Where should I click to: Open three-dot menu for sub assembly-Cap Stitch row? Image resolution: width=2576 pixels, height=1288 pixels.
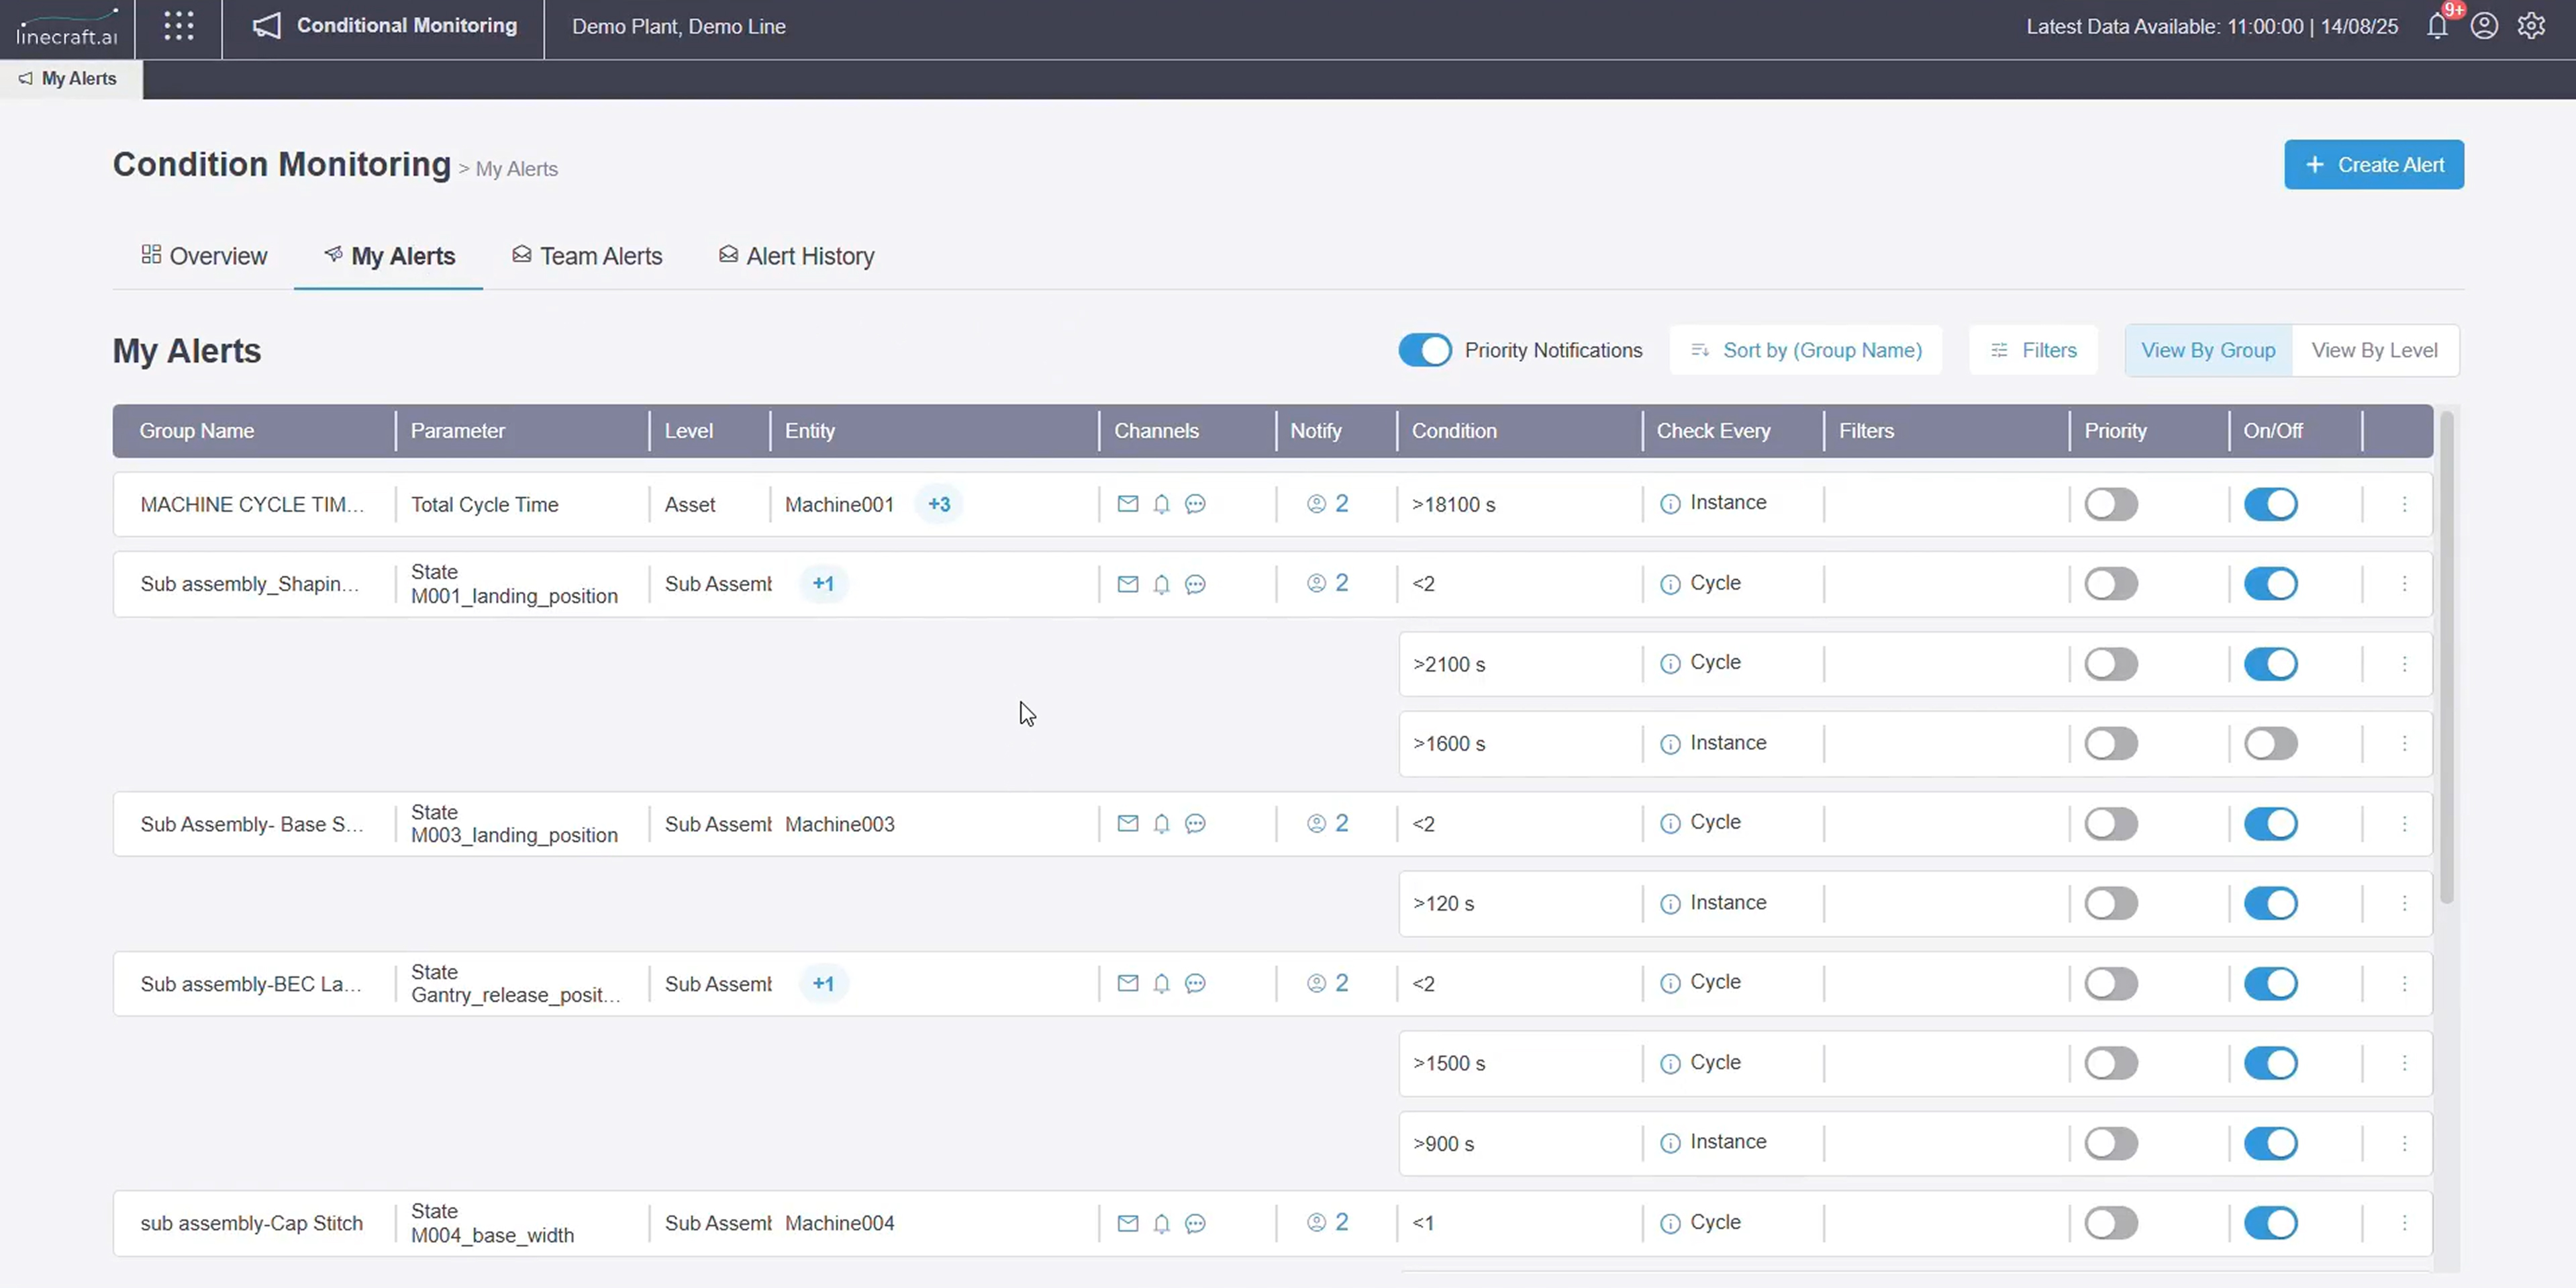point(2404,1223)
